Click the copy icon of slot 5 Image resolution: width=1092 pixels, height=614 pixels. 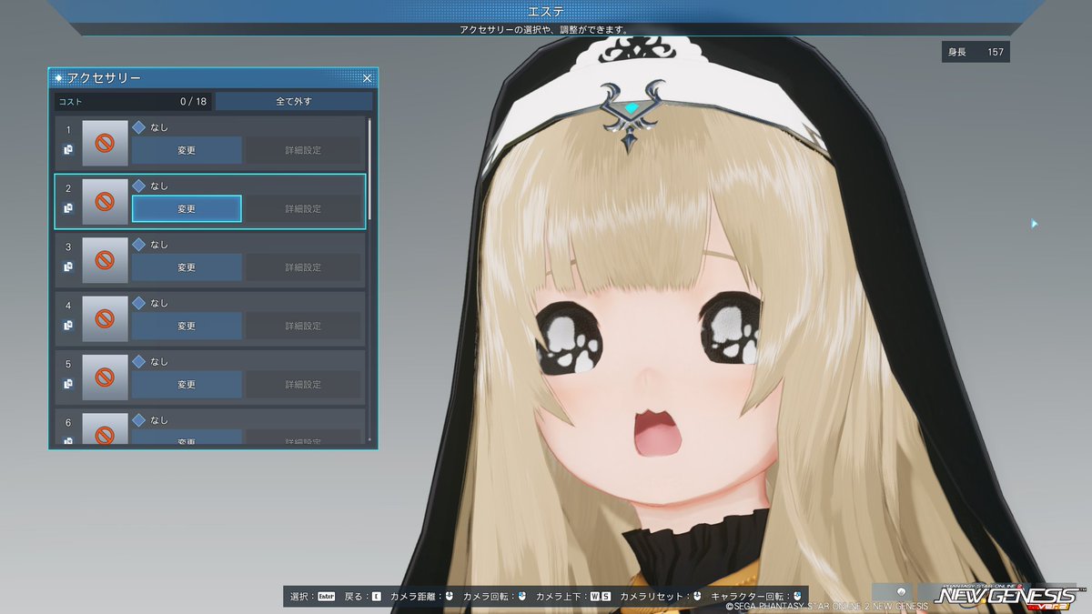[x=68, y=384]
